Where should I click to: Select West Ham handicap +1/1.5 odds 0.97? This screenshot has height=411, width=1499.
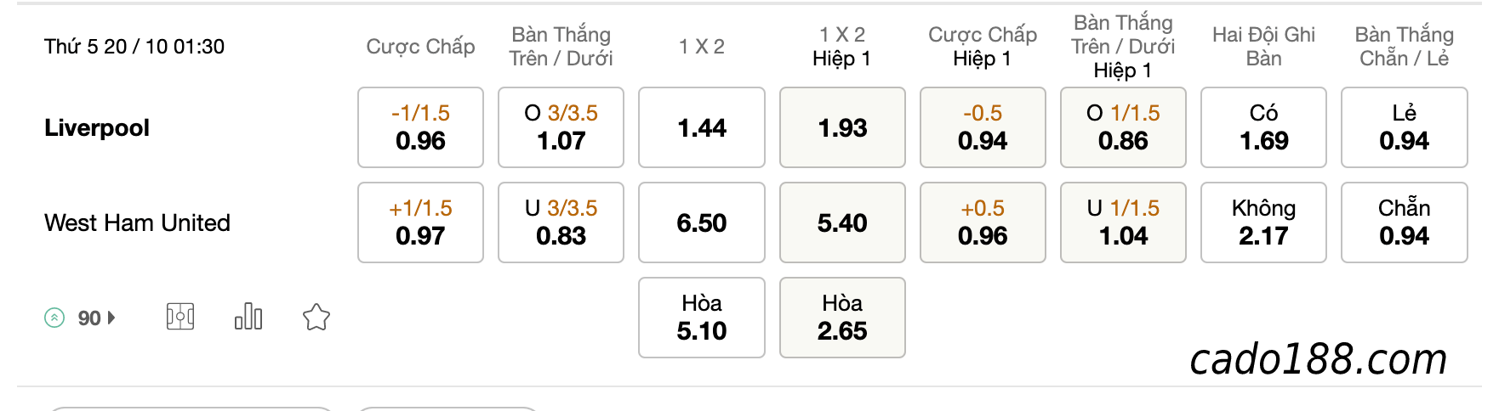click(x=420, y=222)
